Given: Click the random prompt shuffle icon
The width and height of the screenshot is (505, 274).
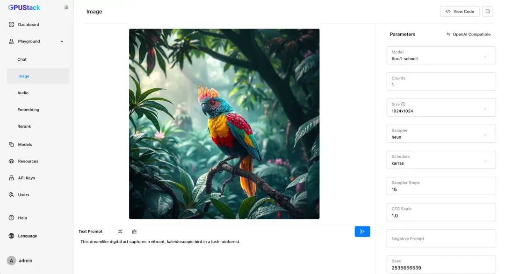Looking at the screenshot, I should click(120, 232).
